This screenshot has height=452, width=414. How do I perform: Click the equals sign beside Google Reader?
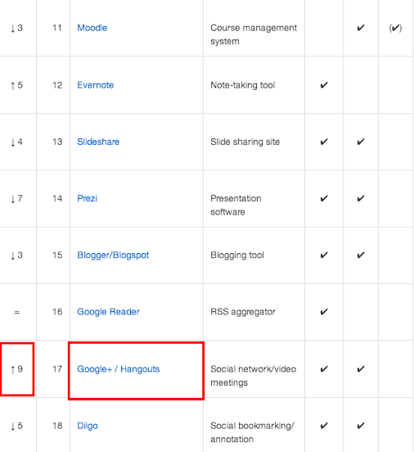16,312
